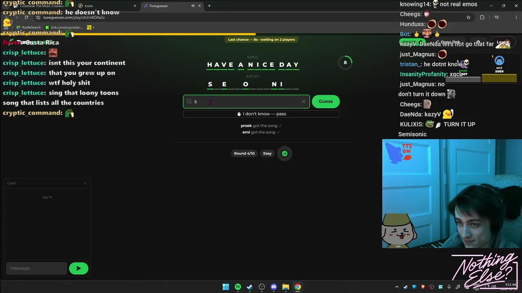Click the artist guess input field

[246, 101]
